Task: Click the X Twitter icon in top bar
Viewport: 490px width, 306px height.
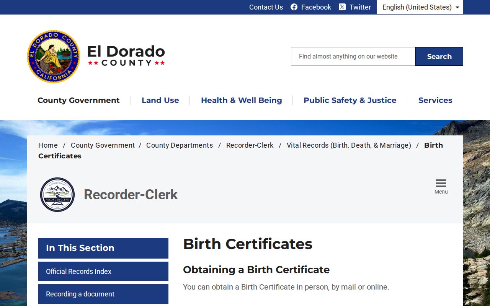Action: (342, 7)
